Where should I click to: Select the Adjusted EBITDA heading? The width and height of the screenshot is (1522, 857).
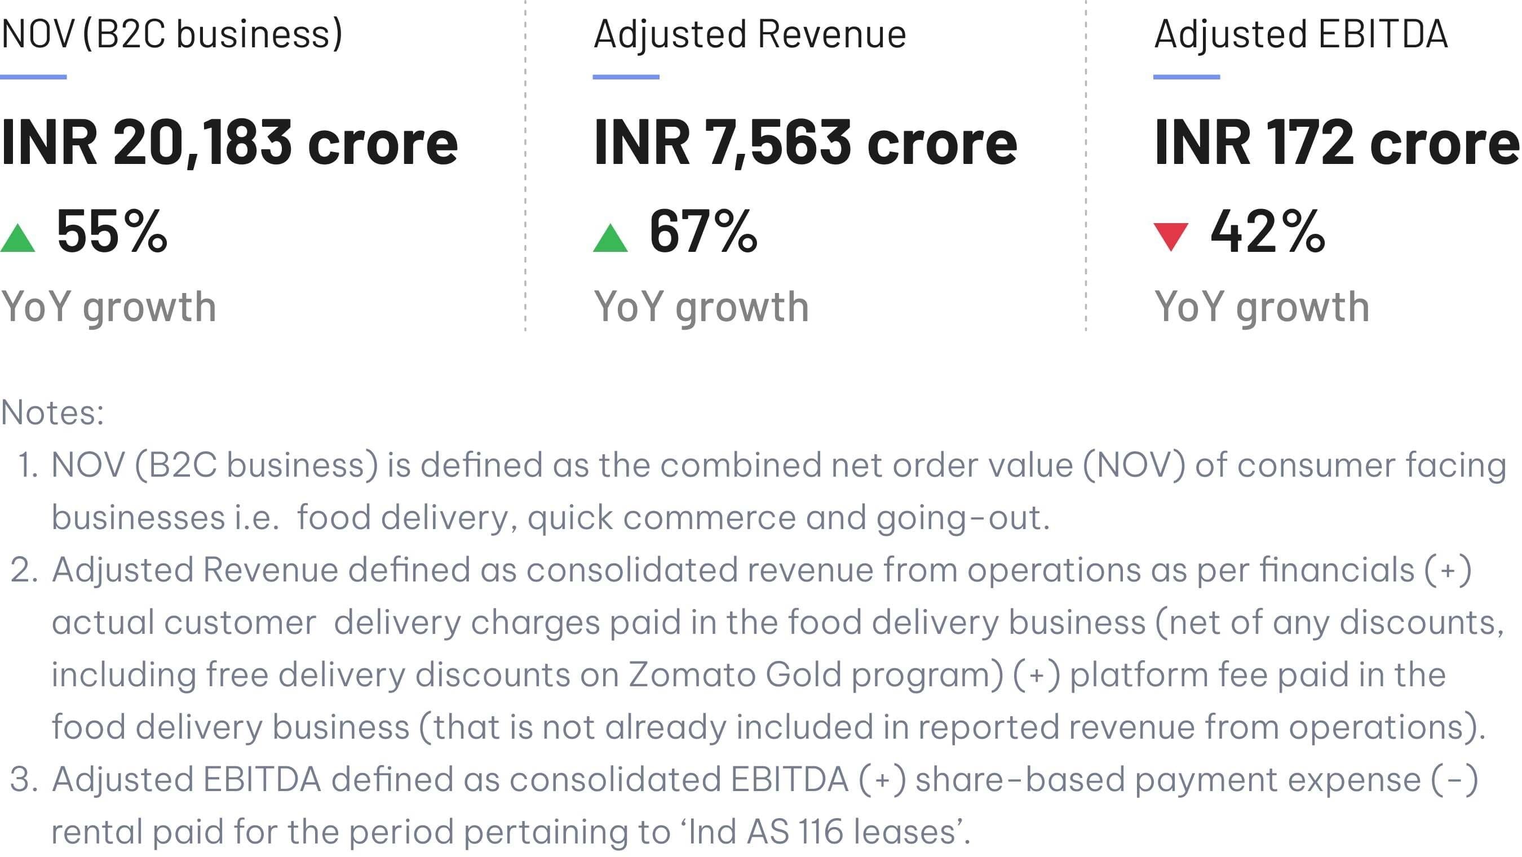[1301, 34]
